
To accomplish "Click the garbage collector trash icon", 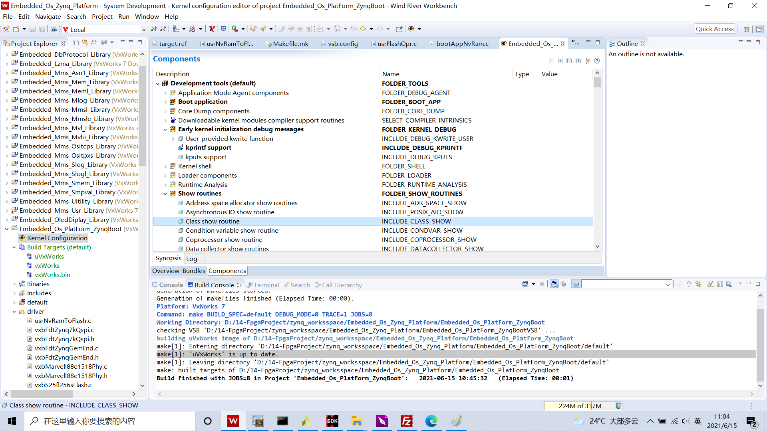I will pos(618,406).
